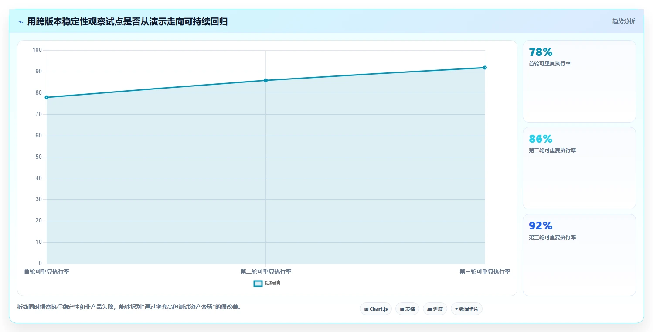Click the lightning icon beside the title

coord(21,22)
